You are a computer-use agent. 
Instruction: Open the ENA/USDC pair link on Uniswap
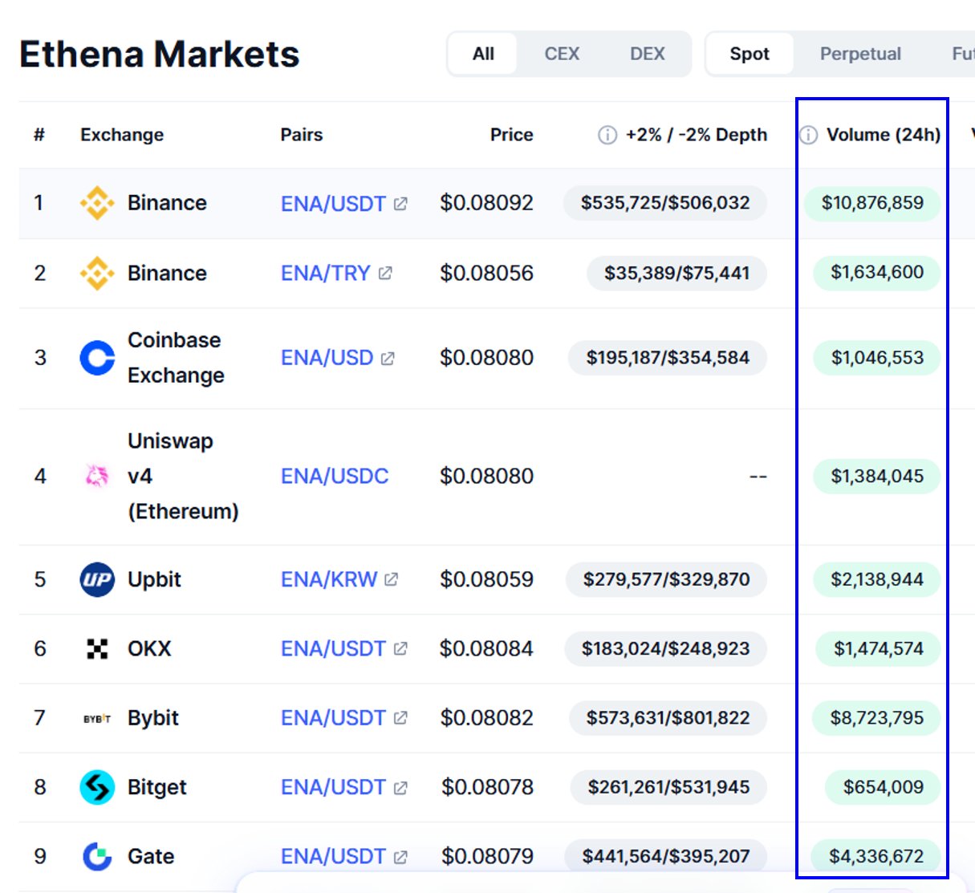coord(335,477)
